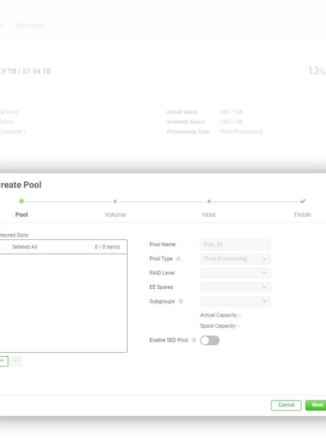Click the "Actual Capacity: -" text
Screen dimensions: 326x442
coord(221,315)
